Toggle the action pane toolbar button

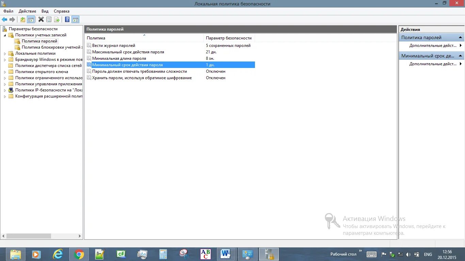click(76, 19)
